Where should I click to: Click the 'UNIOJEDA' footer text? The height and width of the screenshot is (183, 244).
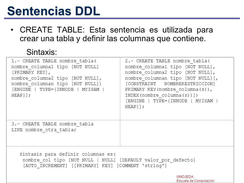coord(185,177)
